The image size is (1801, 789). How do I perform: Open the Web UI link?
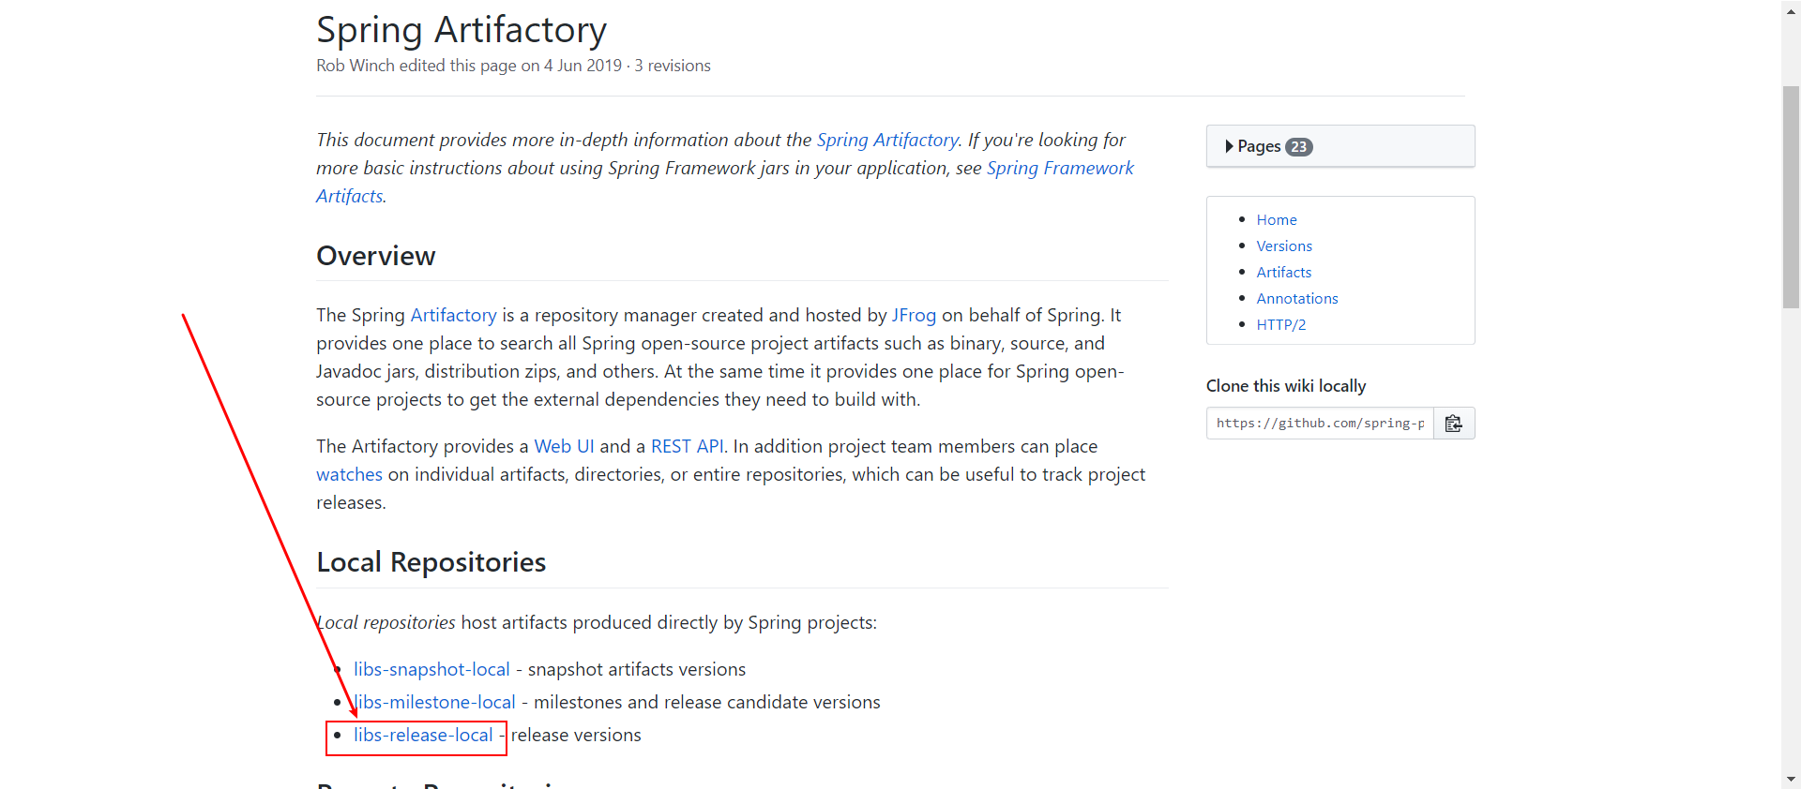564,446
